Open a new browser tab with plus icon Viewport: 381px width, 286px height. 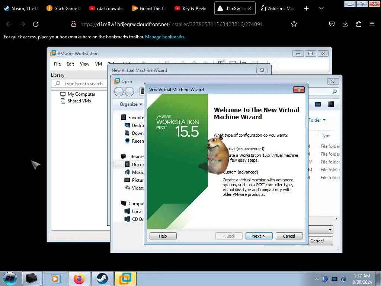tap(306, 9)
